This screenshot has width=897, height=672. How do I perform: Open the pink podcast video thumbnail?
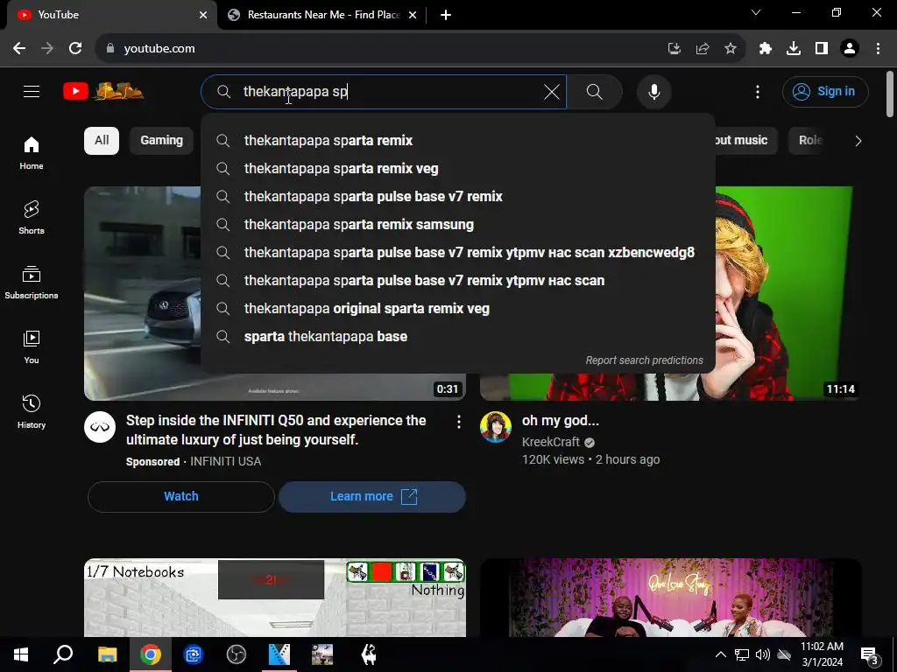click(670, 597)
